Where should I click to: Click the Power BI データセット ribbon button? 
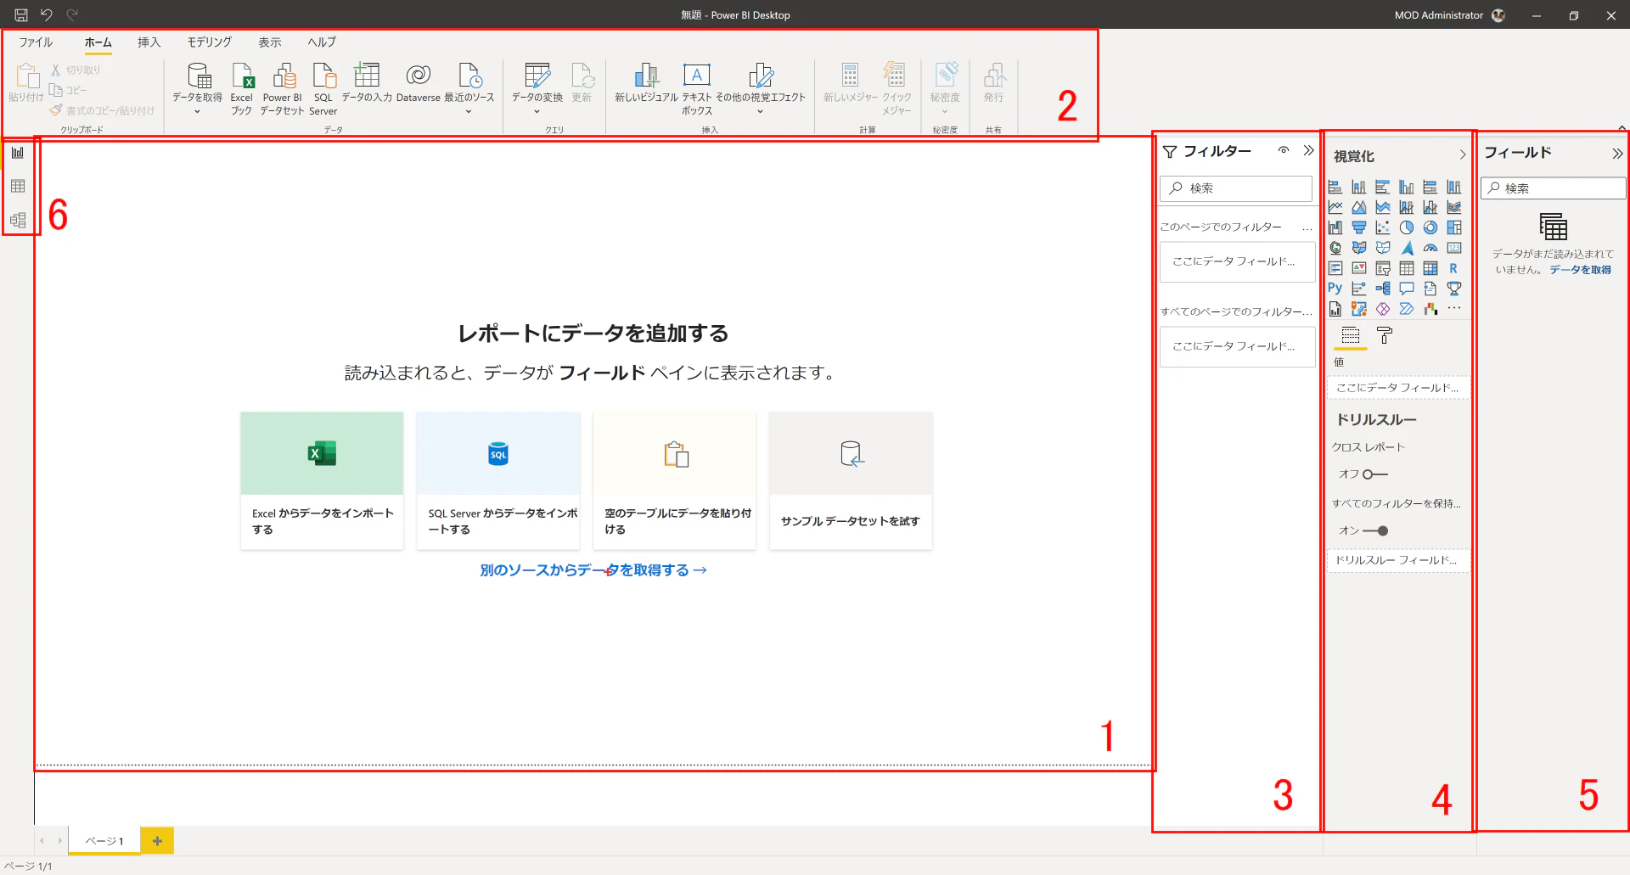pyautogui.click(x=283, y=88)
